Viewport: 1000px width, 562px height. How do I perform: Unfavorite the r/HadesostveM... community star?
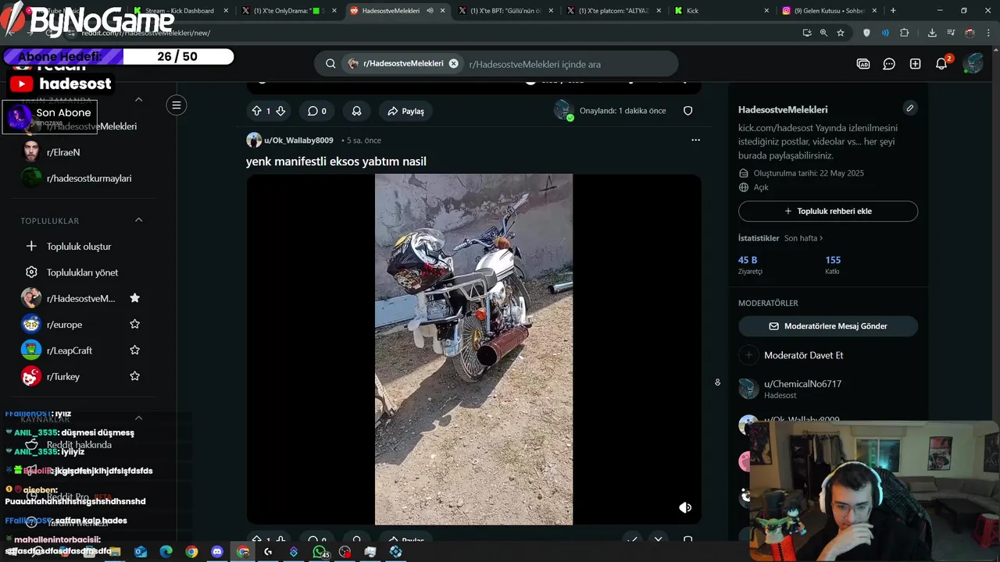(134, 298)
